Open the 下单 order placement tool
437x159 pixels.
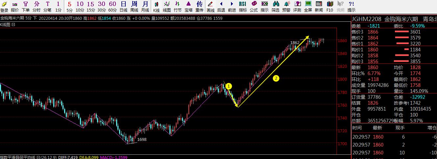click(x=26, y=6)
